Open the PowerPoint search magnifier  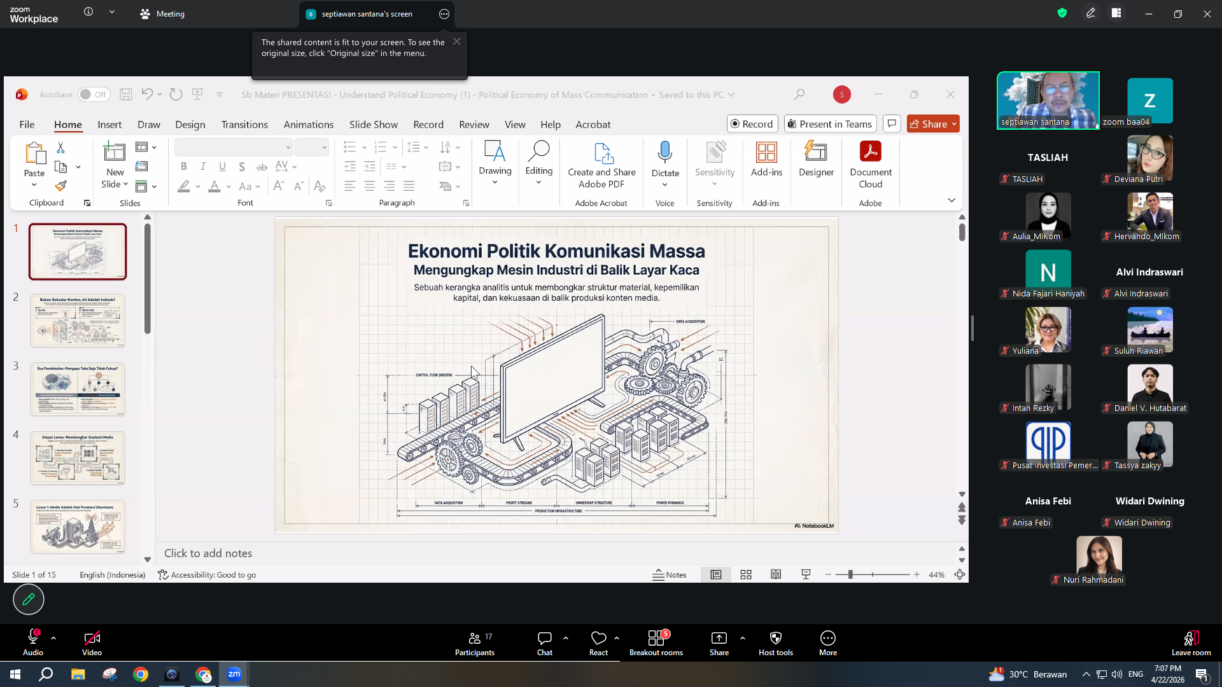tap(799, 95)
